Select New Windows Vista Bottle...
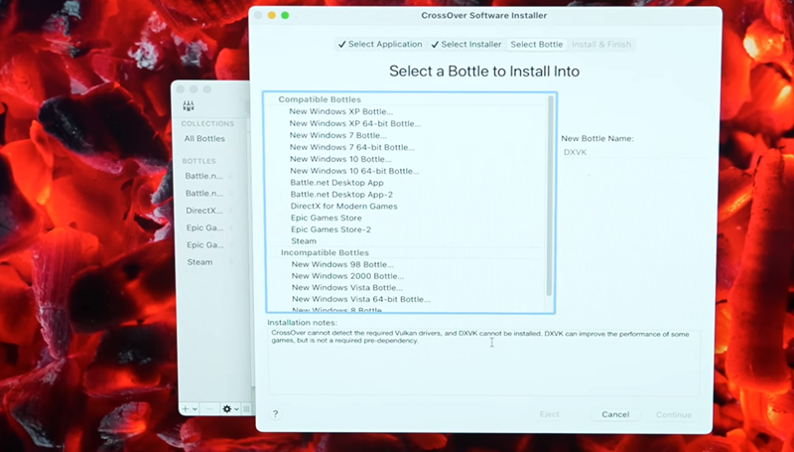Image resolution: width=794 pixels, height=452 pixels. [346, 287]
